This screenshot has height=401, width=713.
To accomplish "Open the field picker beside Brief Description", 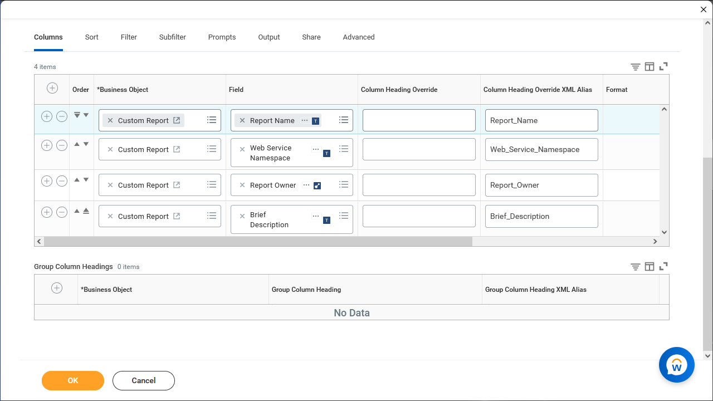I will pyautogui.click(x=344, y=216).
